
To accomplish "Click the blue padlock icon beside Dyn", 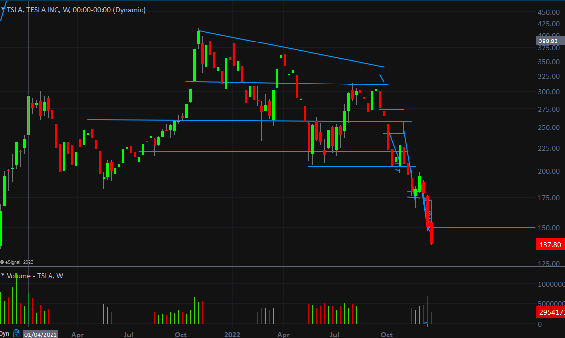I will [x=16, y=333].
